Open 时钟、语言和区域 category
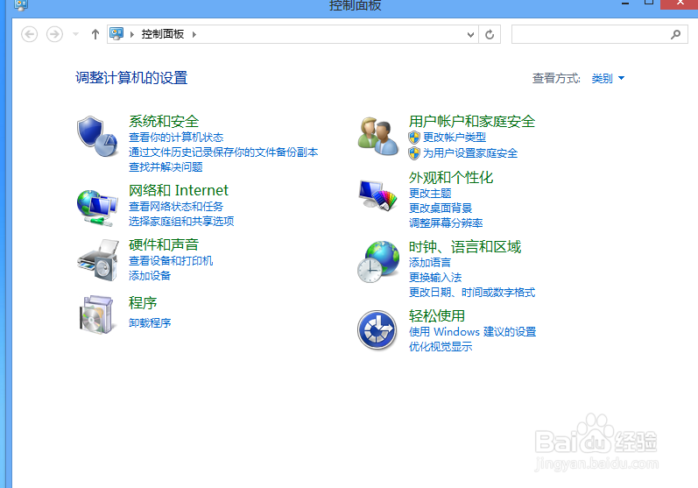The width and height of the screenshot is (698, 488). pyautogui.click(x=465, y=247)
